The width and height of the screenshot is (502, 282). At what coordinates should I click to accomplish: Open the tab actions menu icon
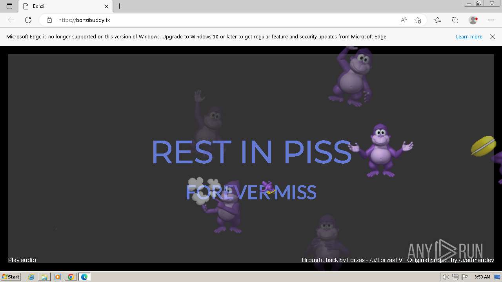9,6
